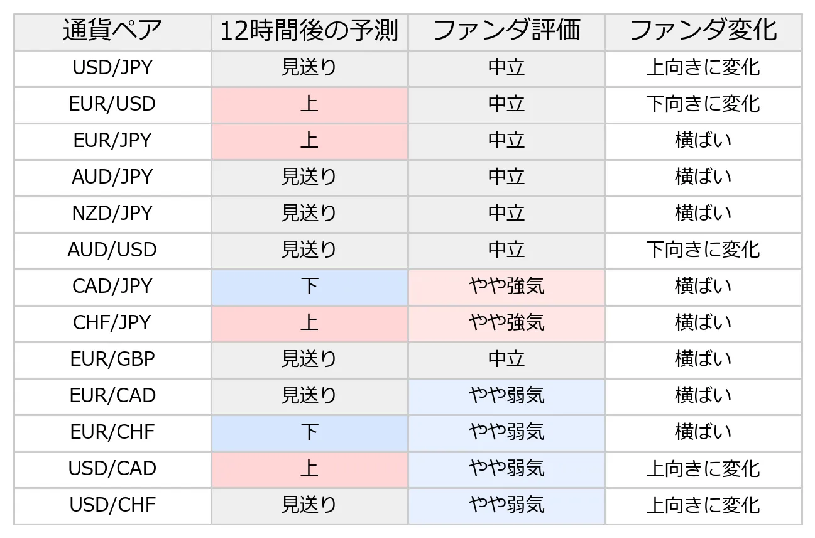The width and height of the screenshot is (815, 538).
Task: Click the やや弱気 cell for EUR/CAD
Action: [x=506, y=395]
